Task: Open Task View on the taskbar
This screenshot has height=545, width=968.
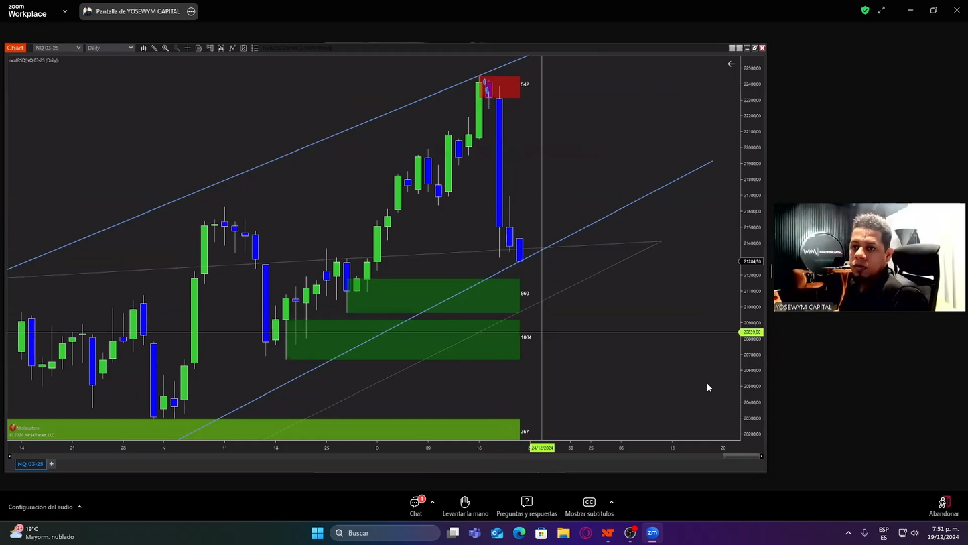Action: 454,533
